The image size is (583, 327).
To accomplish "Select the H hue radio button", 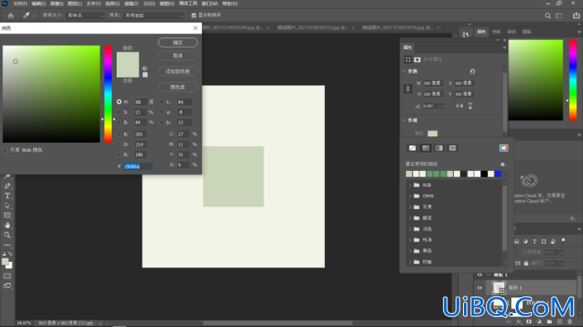I will (x=119, y=102).
